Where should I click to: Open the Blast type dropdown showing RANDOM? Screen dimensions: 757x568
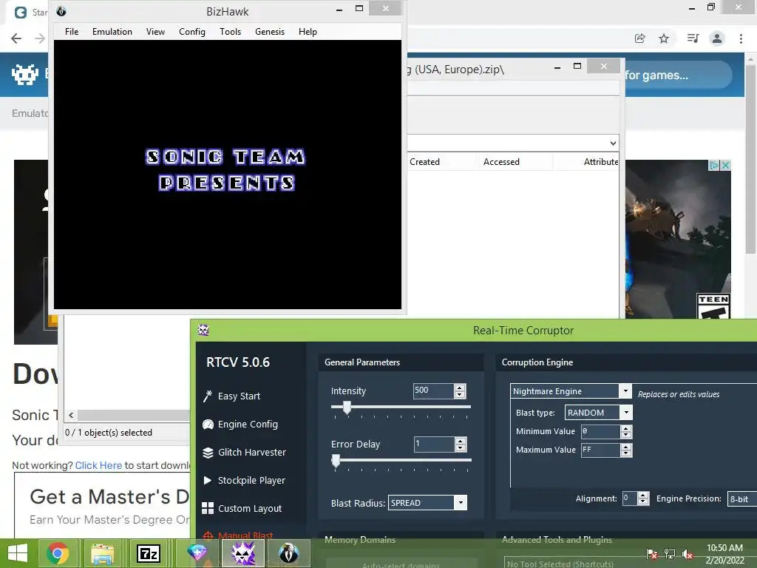[626, 413]
